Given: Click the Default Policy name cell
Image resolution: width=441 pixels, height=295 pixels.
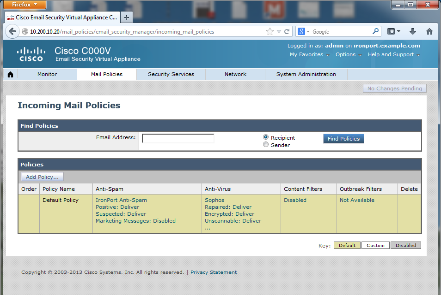Looking at the screenshot, I should point(61,200).
